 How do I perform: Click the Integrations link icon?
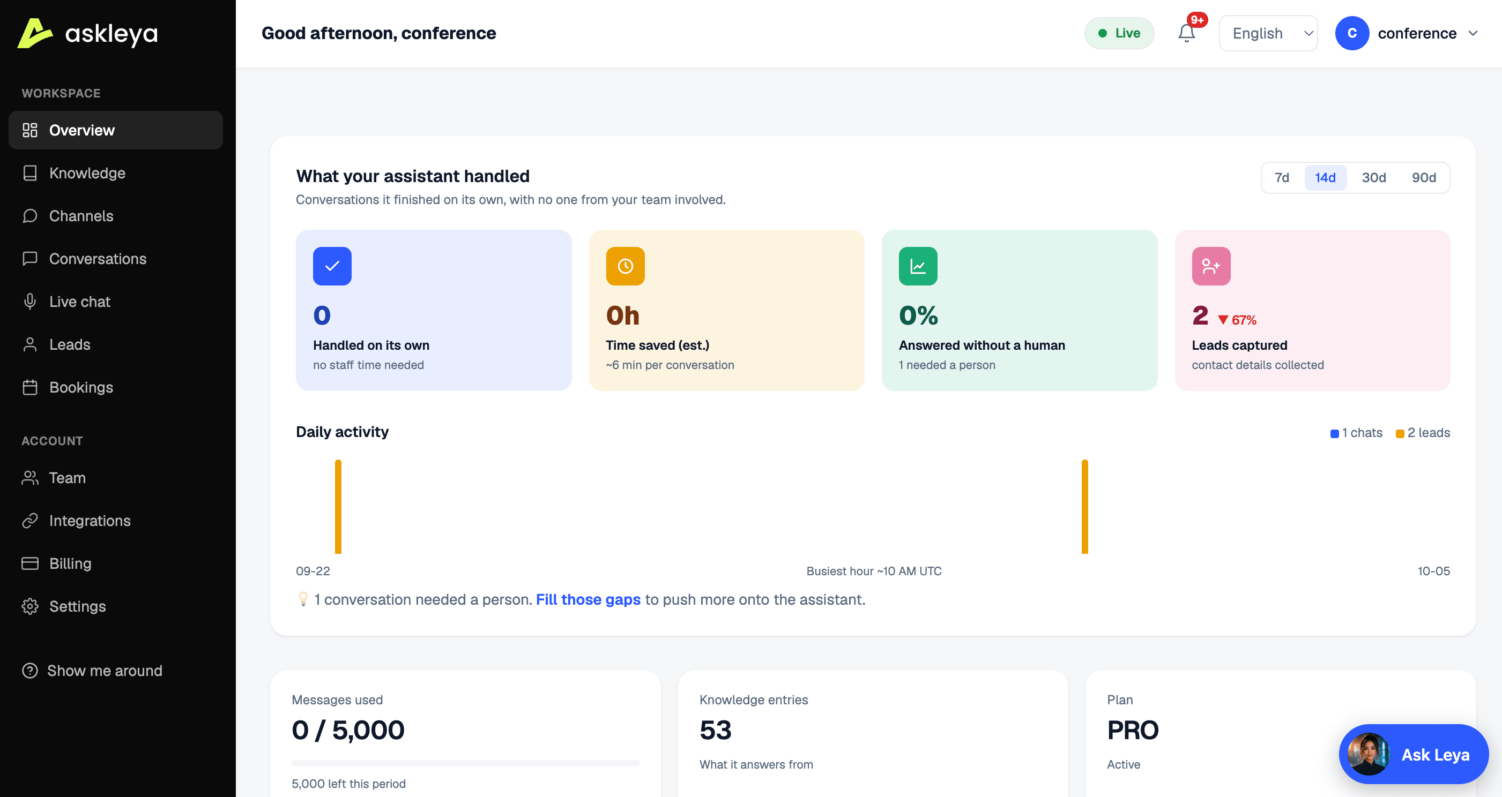(x=29, y=520)
